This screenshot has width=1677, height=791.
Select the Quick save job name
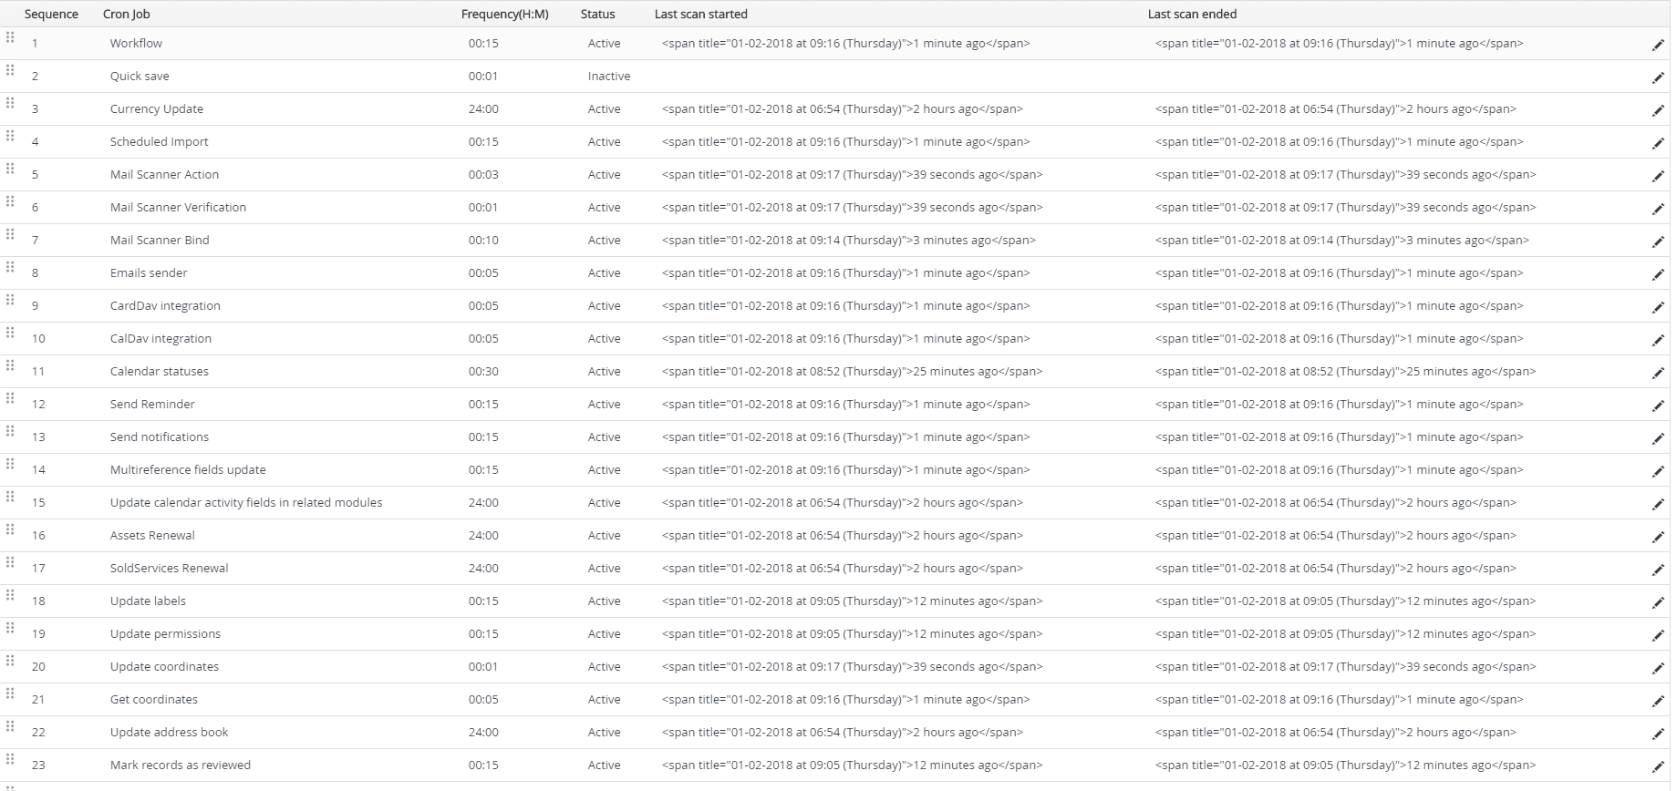click(x=140, y=77)
